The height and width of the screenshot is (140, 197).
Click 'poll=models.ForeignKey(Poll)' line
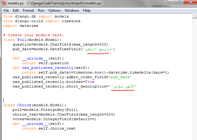pos(45,110)
